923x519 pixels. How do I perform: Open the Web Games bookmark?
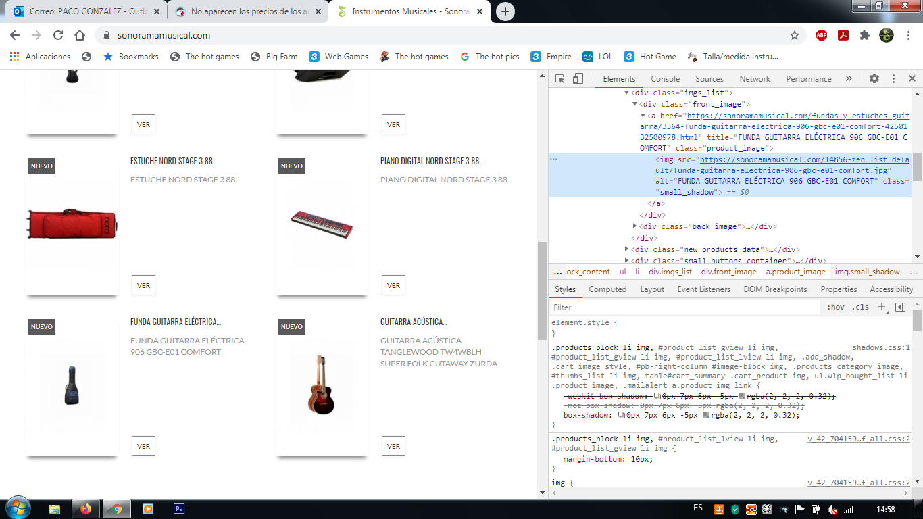[339, 57]
